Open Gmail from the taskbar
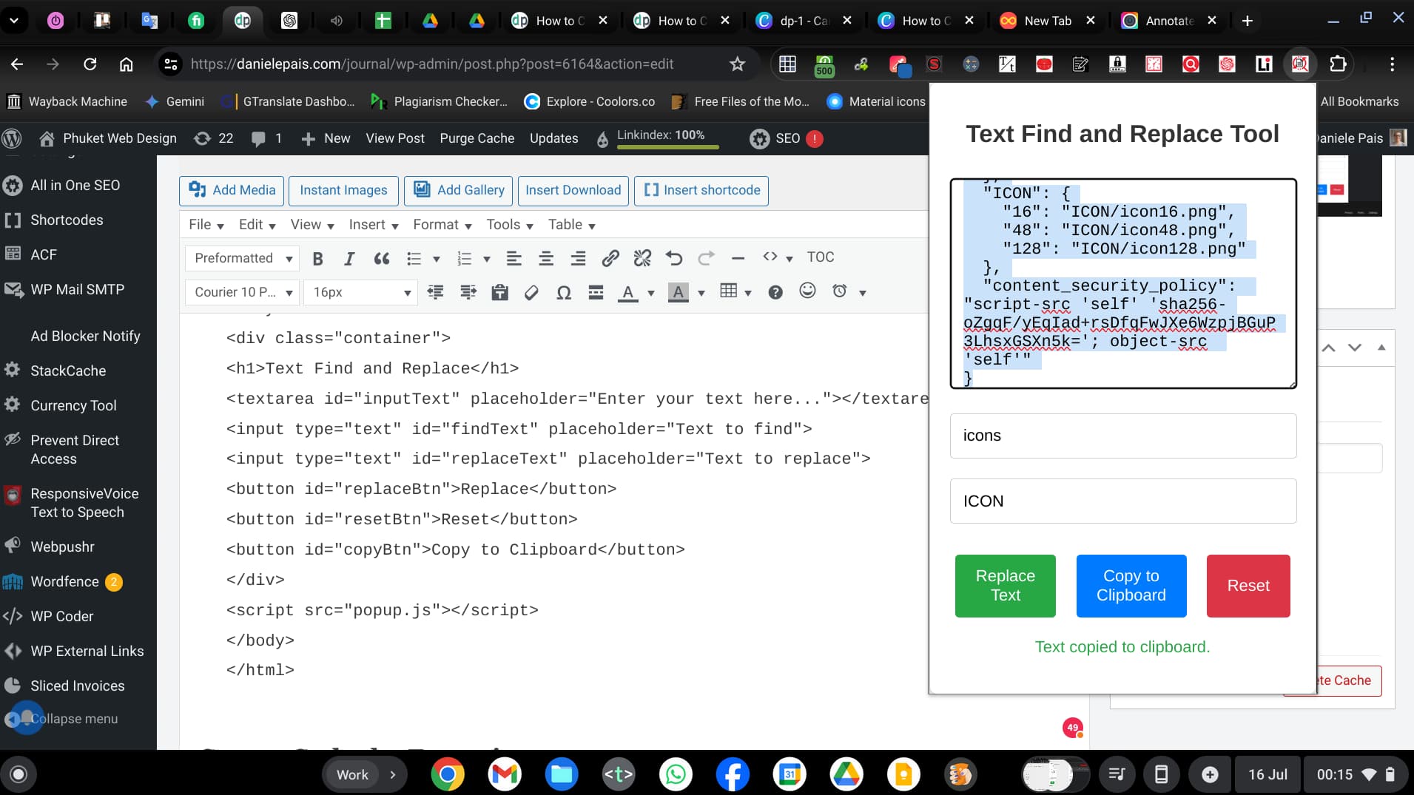 coord(505,774)
